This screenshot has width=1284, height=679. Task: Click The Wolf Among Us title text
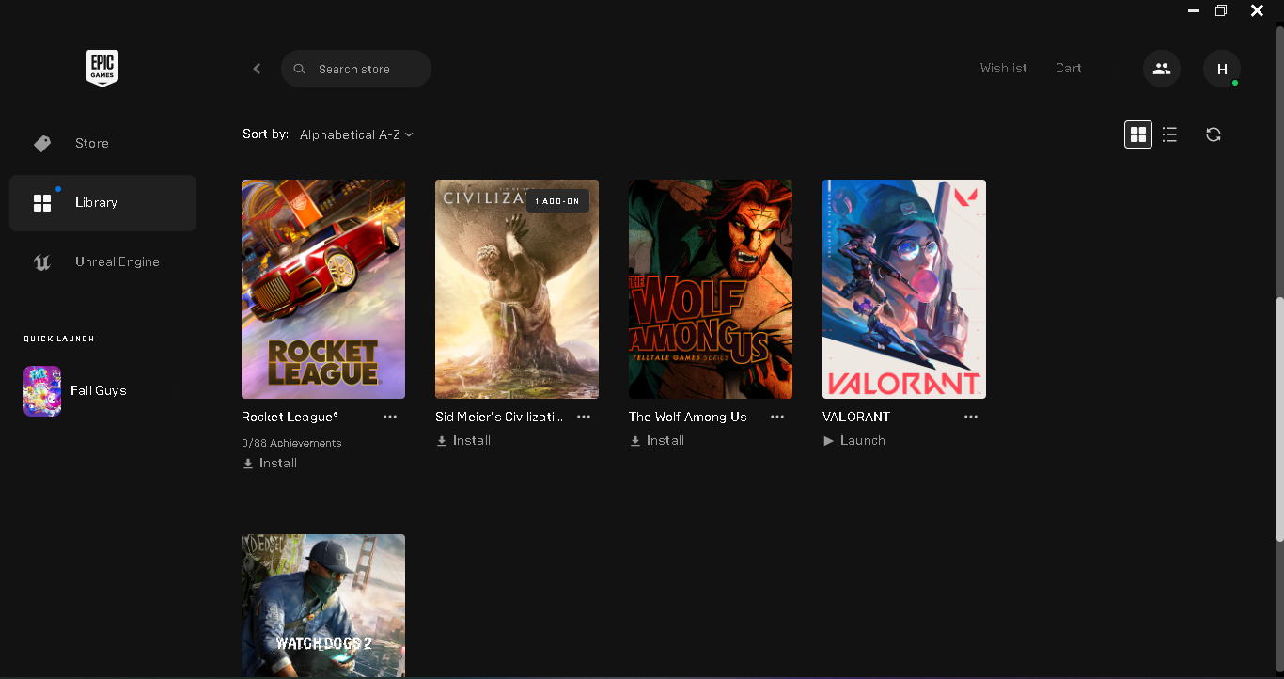688,417
